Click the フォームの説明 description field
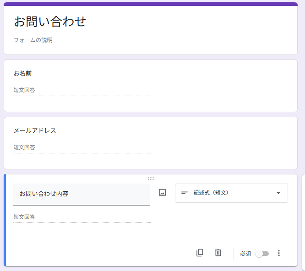The width and height of the screenshot is (305, 271). (33, 40)
